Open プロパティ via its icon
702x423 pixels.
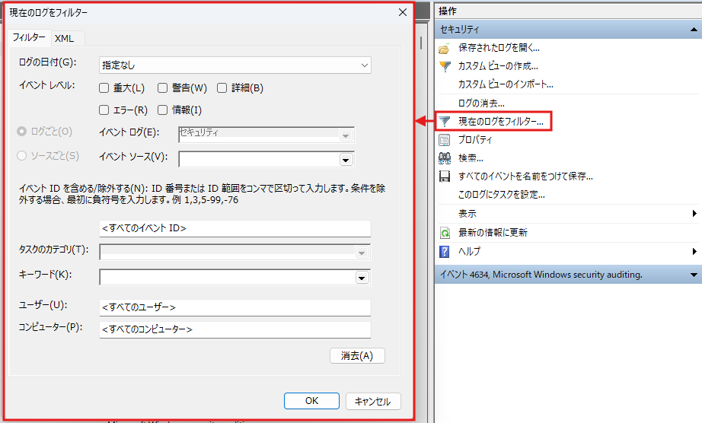[445, 140]
